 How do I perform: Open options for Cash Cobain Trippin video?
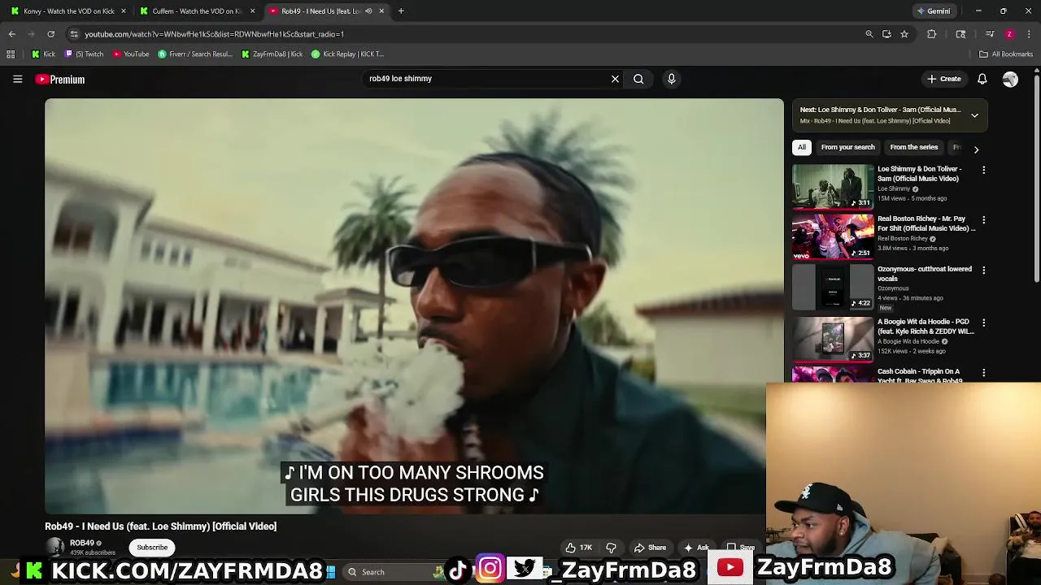click(x=983, y=373)
